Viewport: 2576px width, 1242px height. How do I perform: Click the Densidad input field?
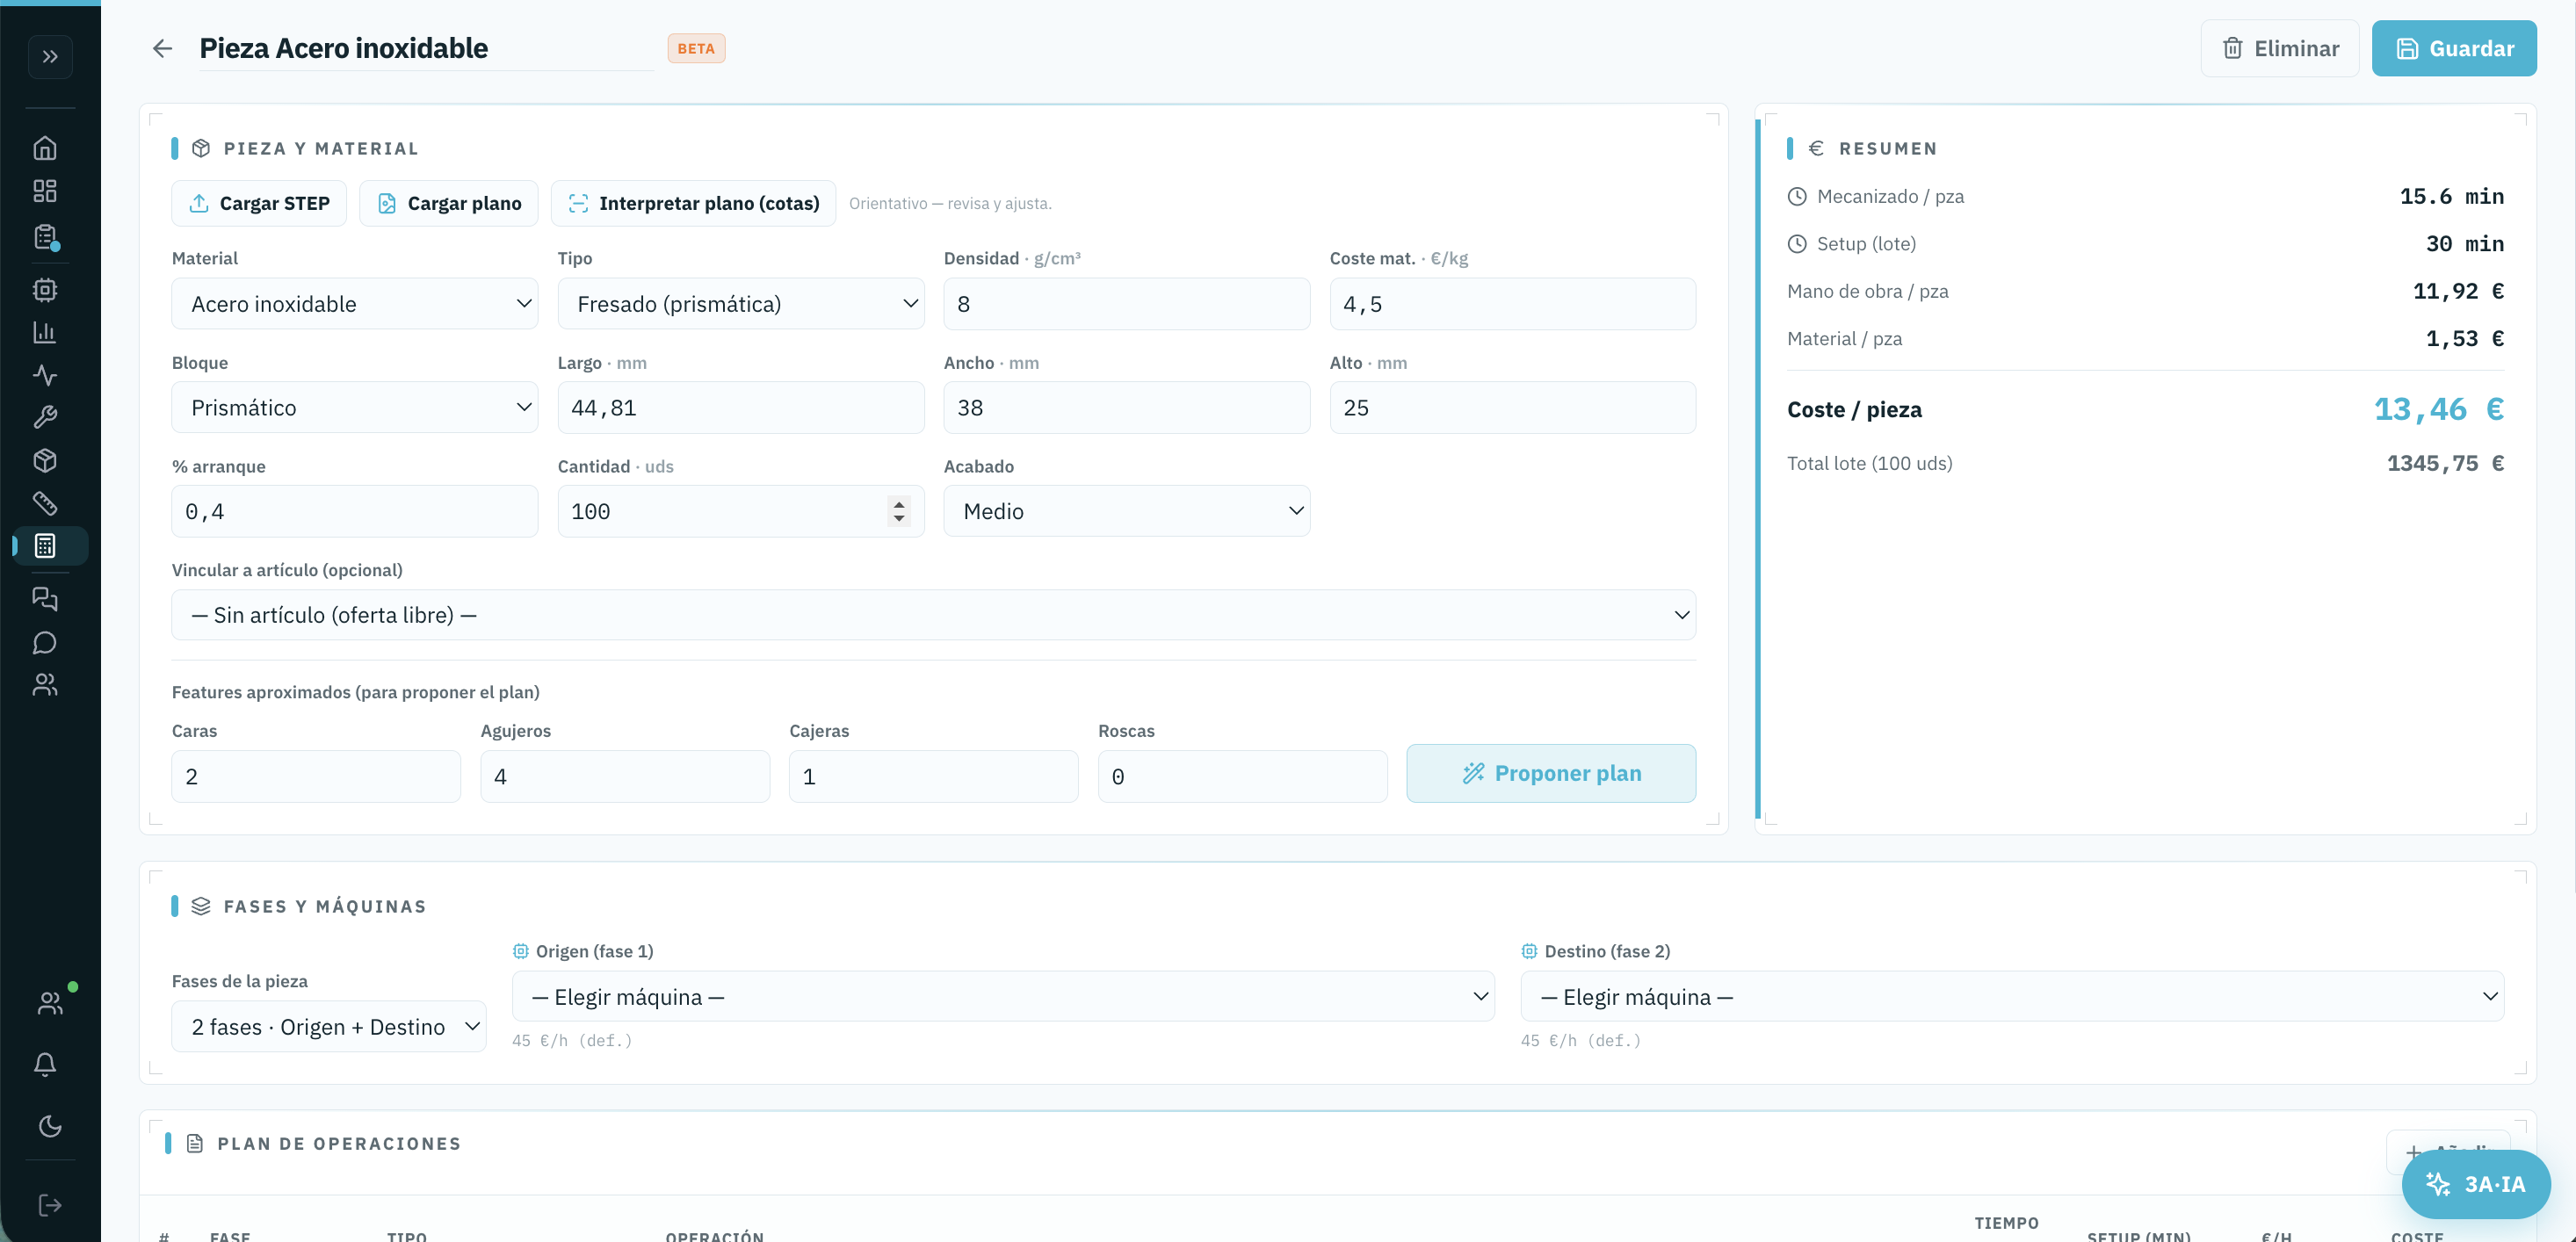pos(1127,304)
